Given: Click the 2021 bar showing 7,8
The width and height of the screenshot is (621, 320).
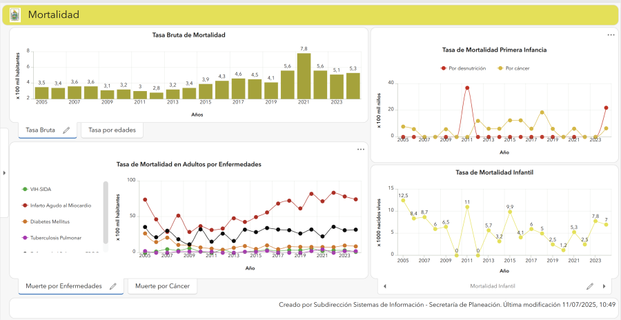Looking at the screenshot, I should coord(304,76).
